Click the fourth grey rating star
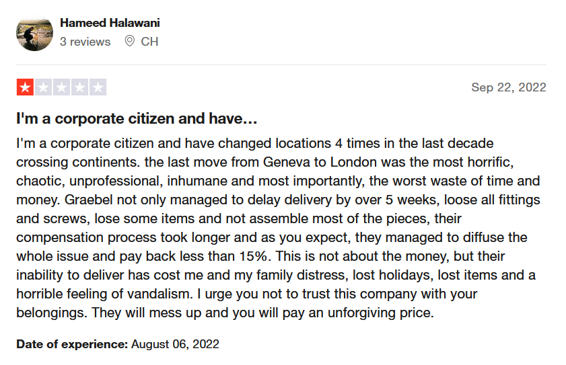 click(x=79, y=87)
